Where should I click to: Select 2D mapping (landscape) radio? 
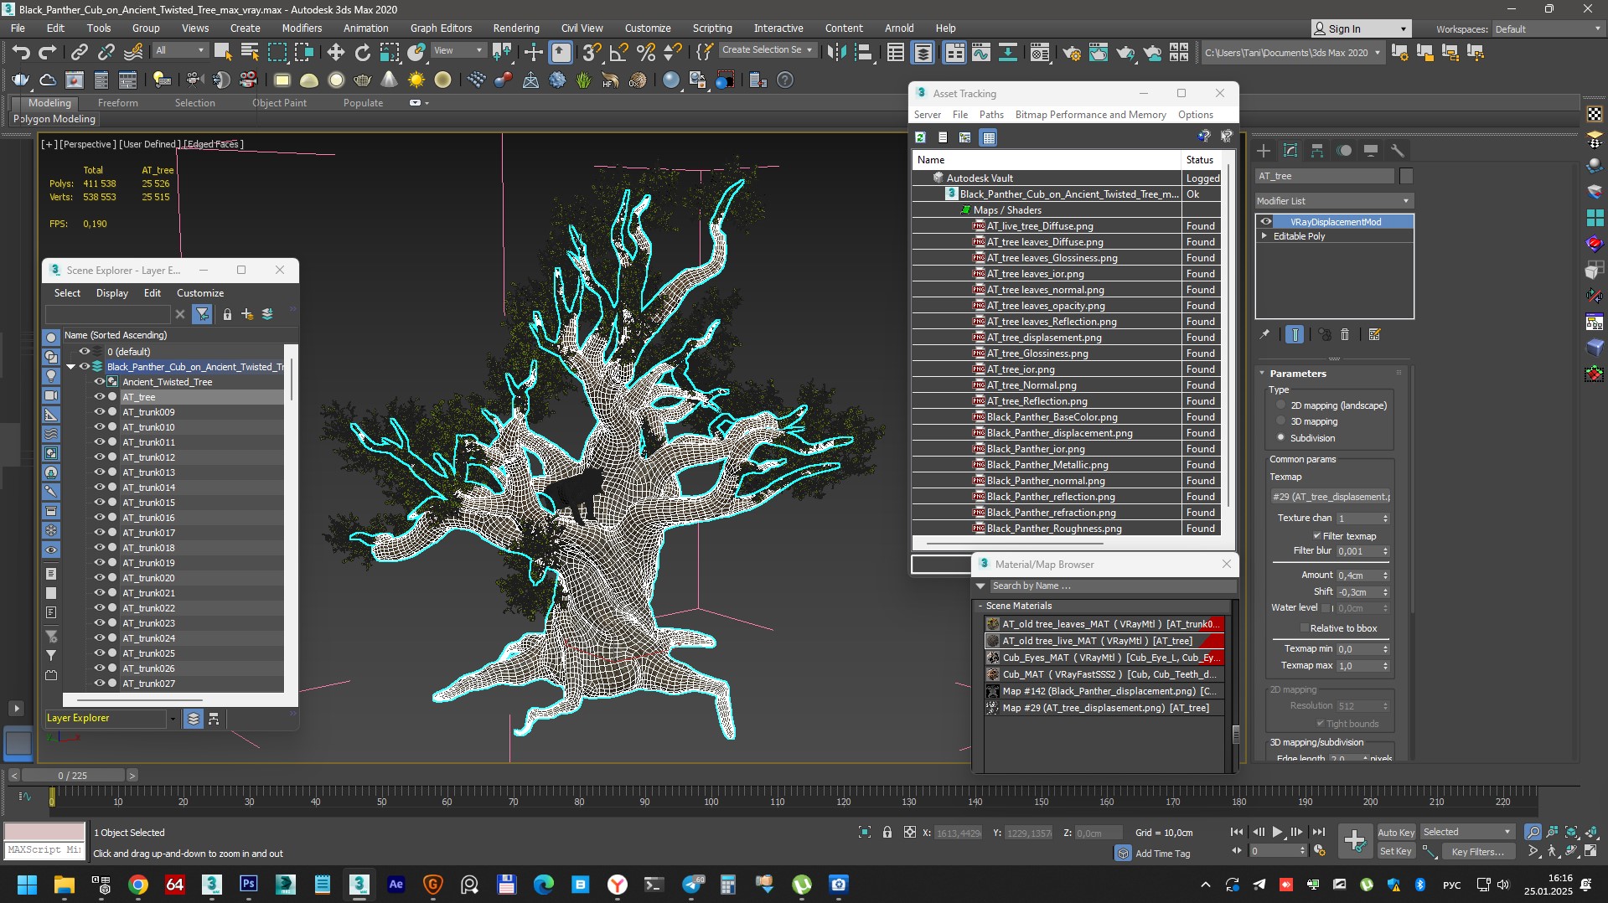pyautogui.click(x=1280, y=405)
